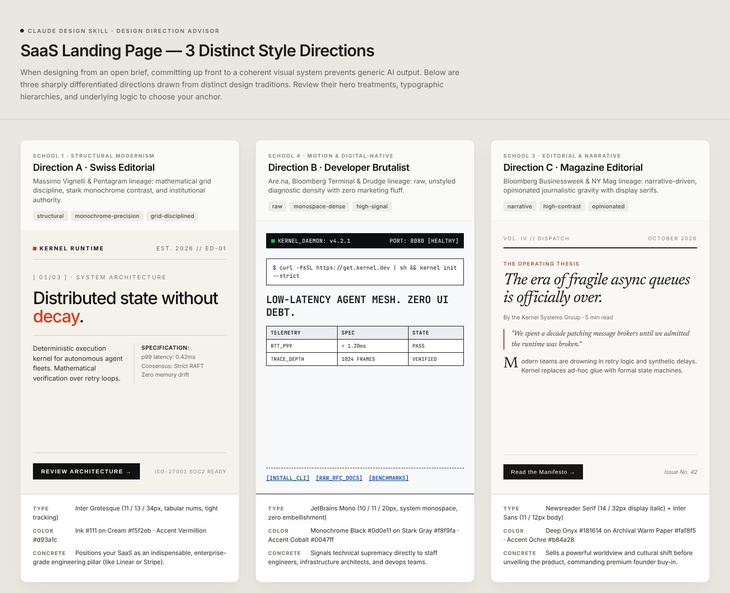Viewport: 730px width, 593px height.
Task: Click the REVIEW ARCHITECTURE button
Action: pyautogui.click(x=86, y=471)
